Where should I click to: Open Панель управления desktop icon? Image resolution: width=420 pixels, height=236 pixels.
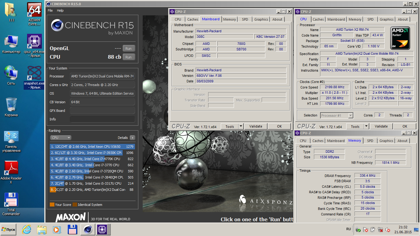coord(11,141)
